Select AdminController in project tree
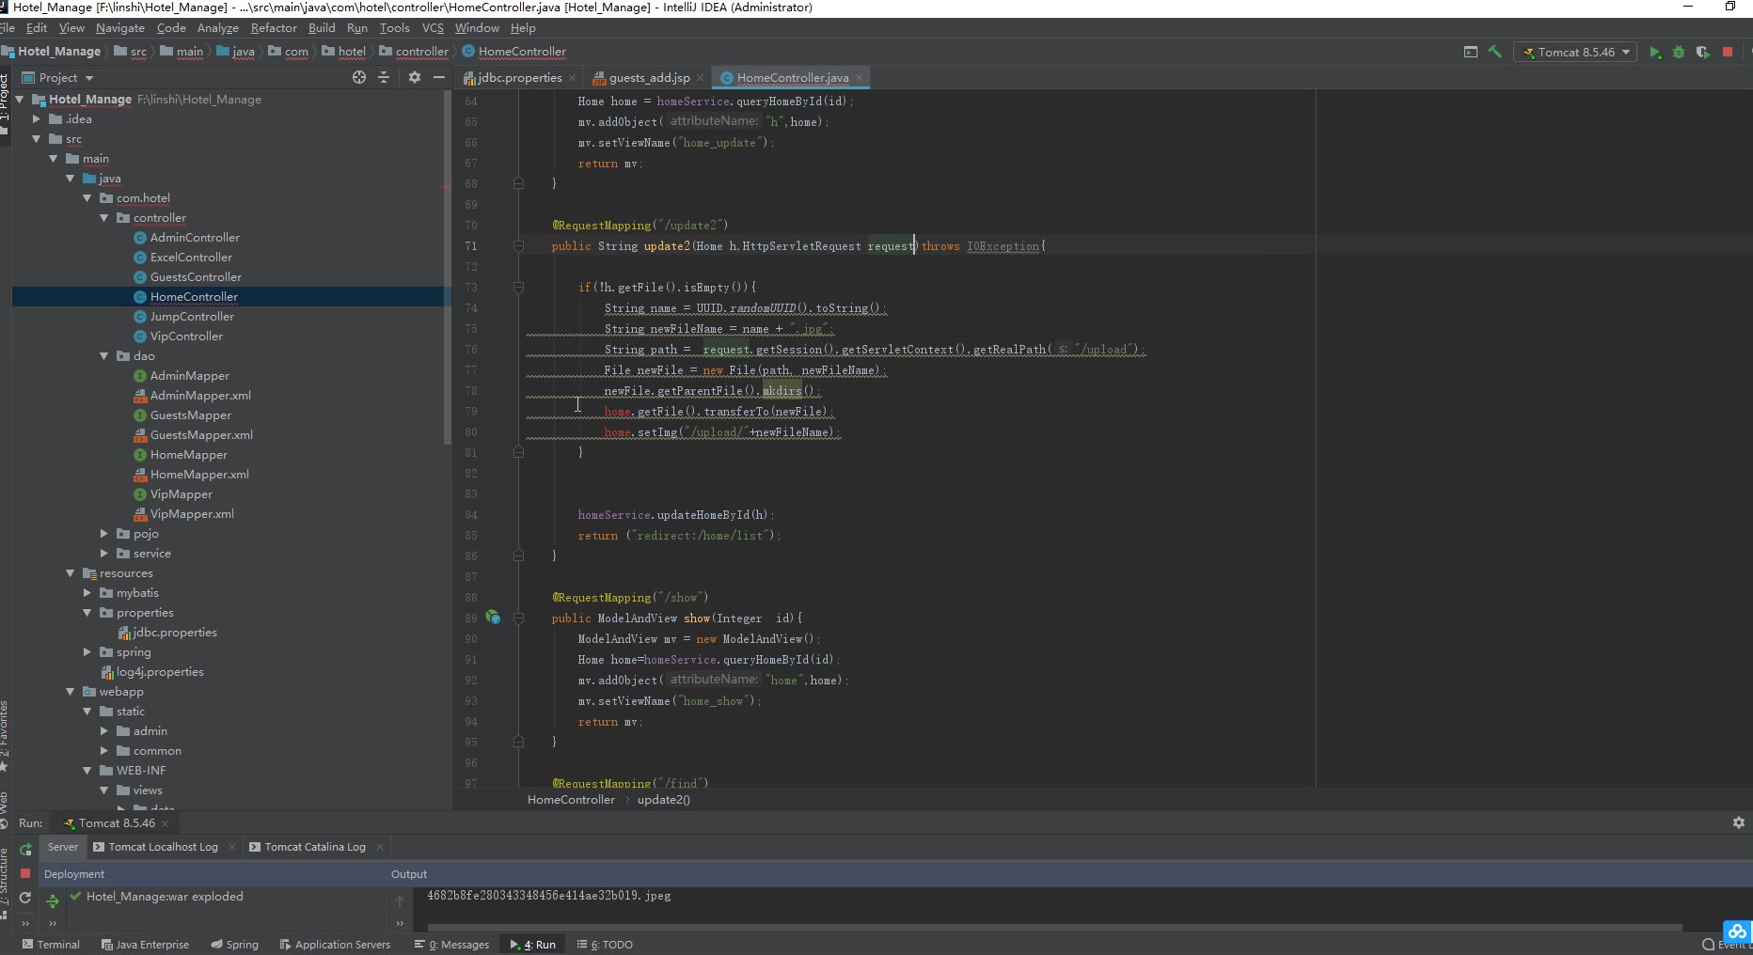 point(195,238)
